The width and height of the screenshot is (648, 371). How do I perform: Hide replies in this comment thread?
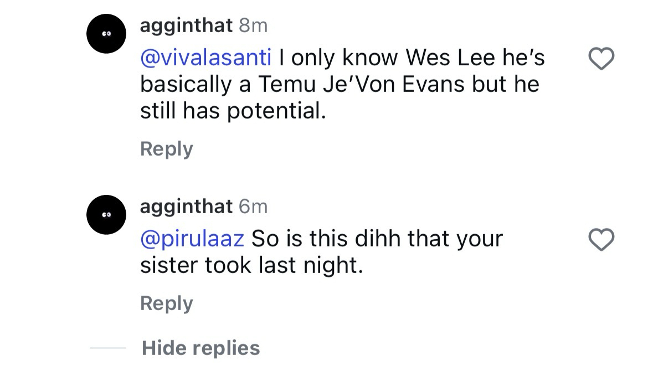point(200,348)
